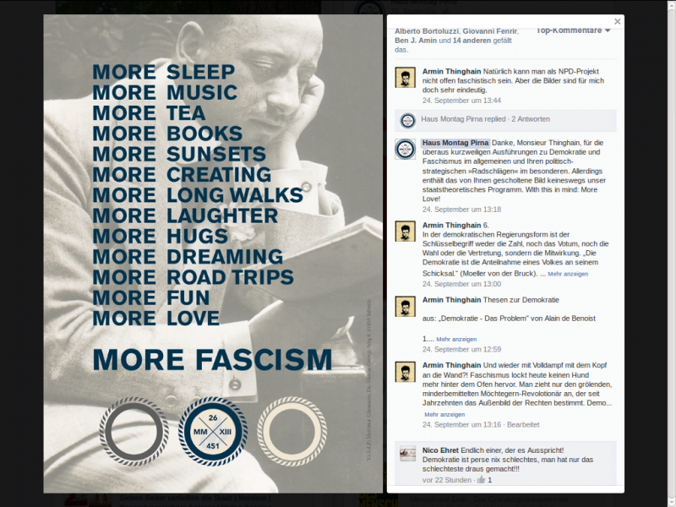Expand 'Mehr anzeigen' on the Moeller von der Bruck comment

pyautogui.click(x=568, y=274)
